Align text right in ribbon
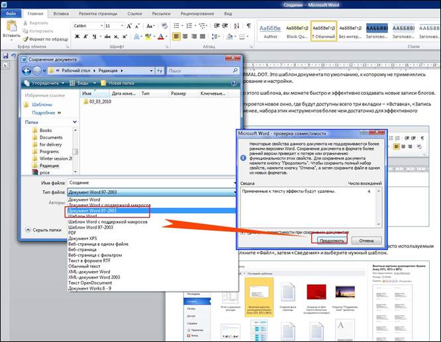Image resolution: width=441 pixels, height=342 pixels. (x=194, y=36)
